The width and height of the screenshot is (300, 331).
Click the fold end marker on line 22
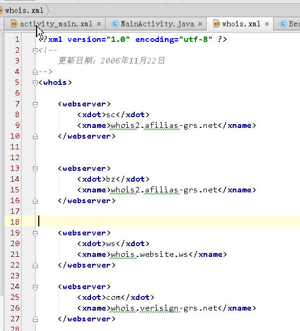point(35,265)
